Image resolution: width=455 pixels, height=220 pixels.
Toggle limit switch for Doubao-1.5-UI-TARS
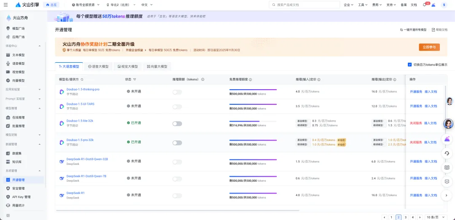tap(177, 107)
